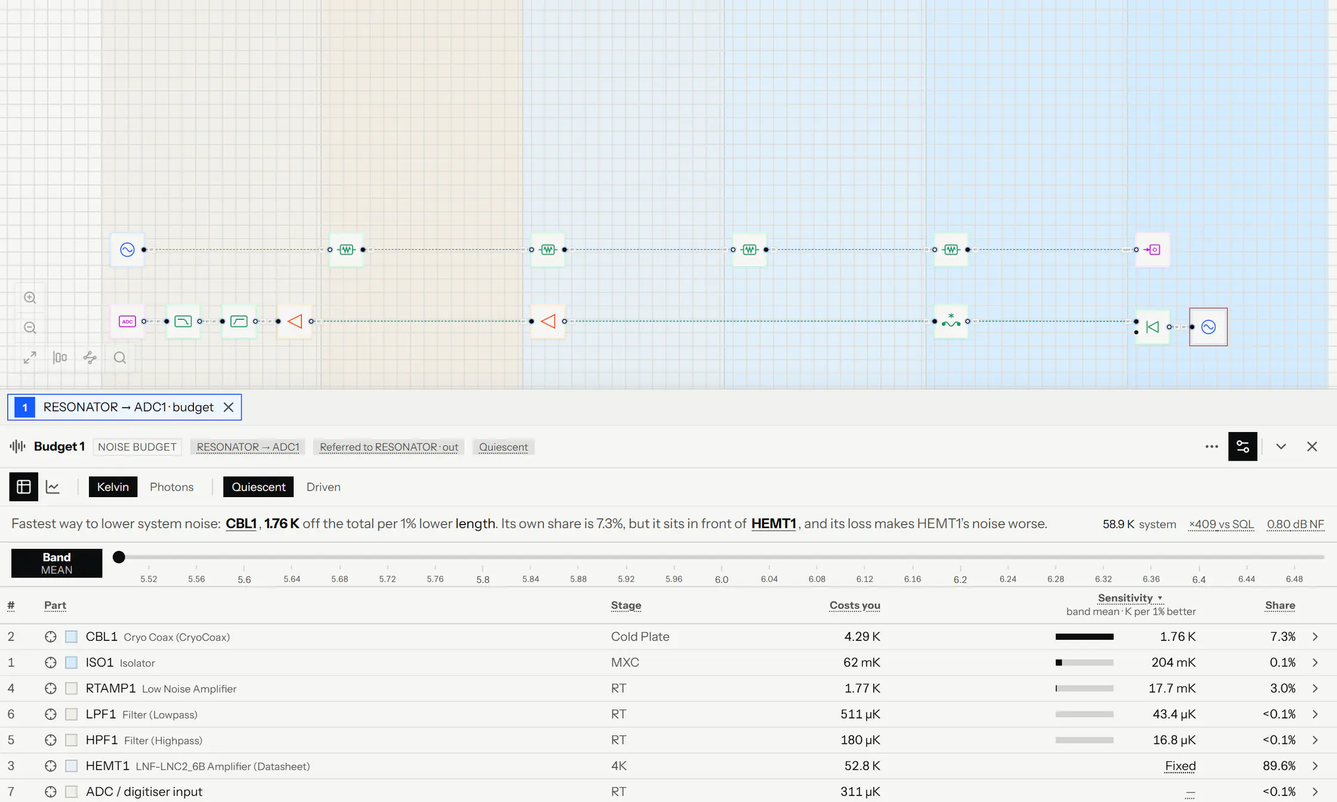Click the band frequency slider handle

tap(119, 557)
